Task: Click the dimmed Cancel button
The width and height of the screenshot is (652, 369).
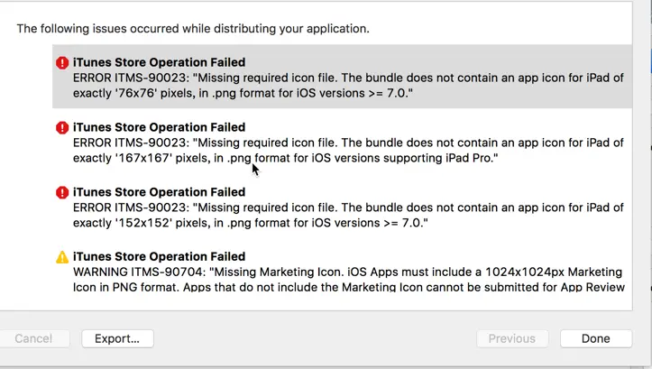Action: point(33,338)
